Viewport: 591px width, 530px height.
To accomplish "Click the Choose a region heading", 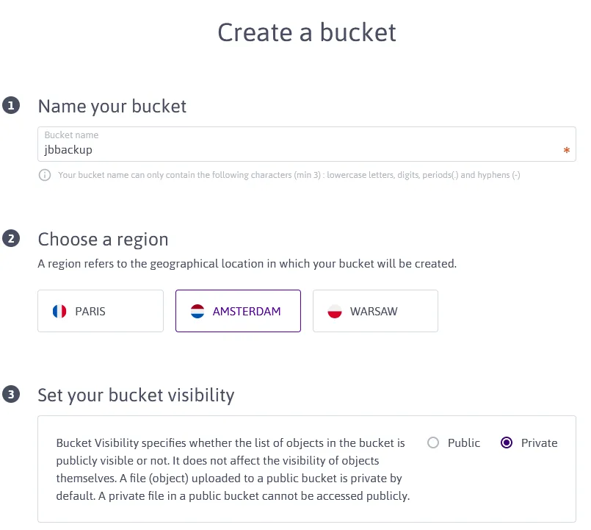I will (103, 239).
